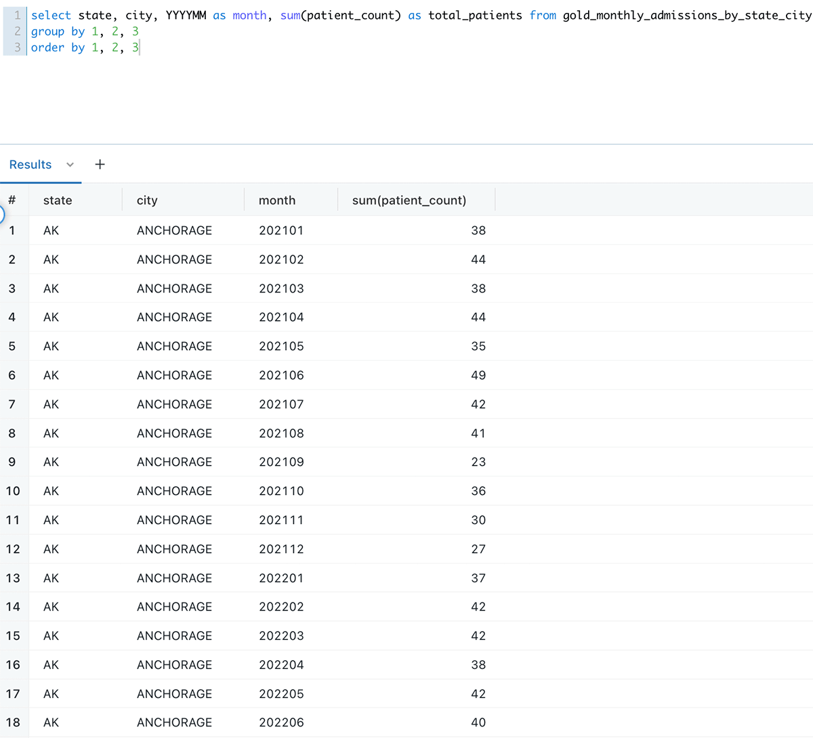
Task: Select the patient count cell in row 9
Action: [478, 462]
